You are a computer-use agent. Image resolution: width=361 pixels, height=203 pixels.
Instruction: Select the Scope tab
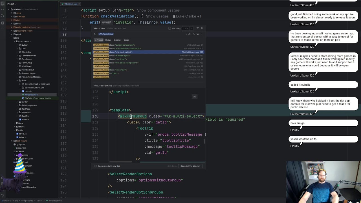(x=126, y=40)
